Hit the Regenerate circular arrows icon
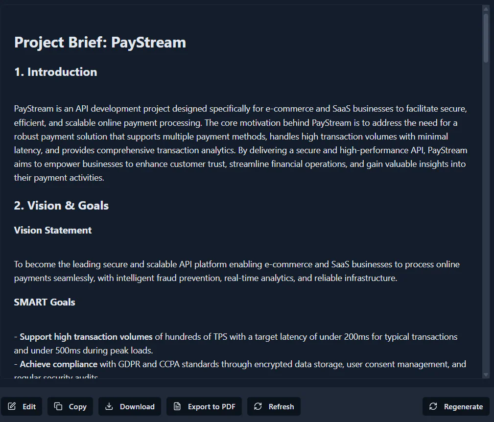The height and width of the screenshot is (422, 494). click(x=433, y=406)
